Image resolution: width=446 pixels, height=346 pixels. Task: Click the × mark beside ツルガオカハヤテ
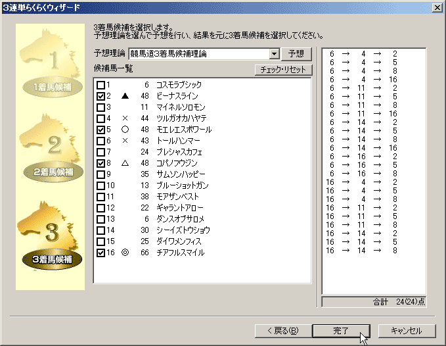tap(125, 118)
